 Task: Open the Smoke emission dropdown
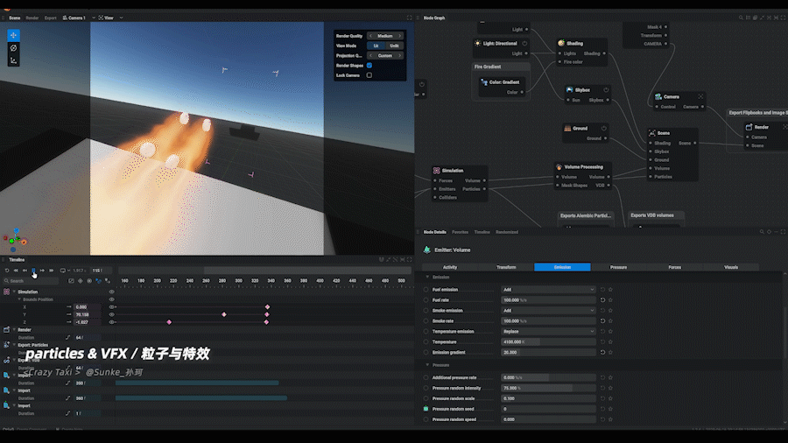pos(548,311)
